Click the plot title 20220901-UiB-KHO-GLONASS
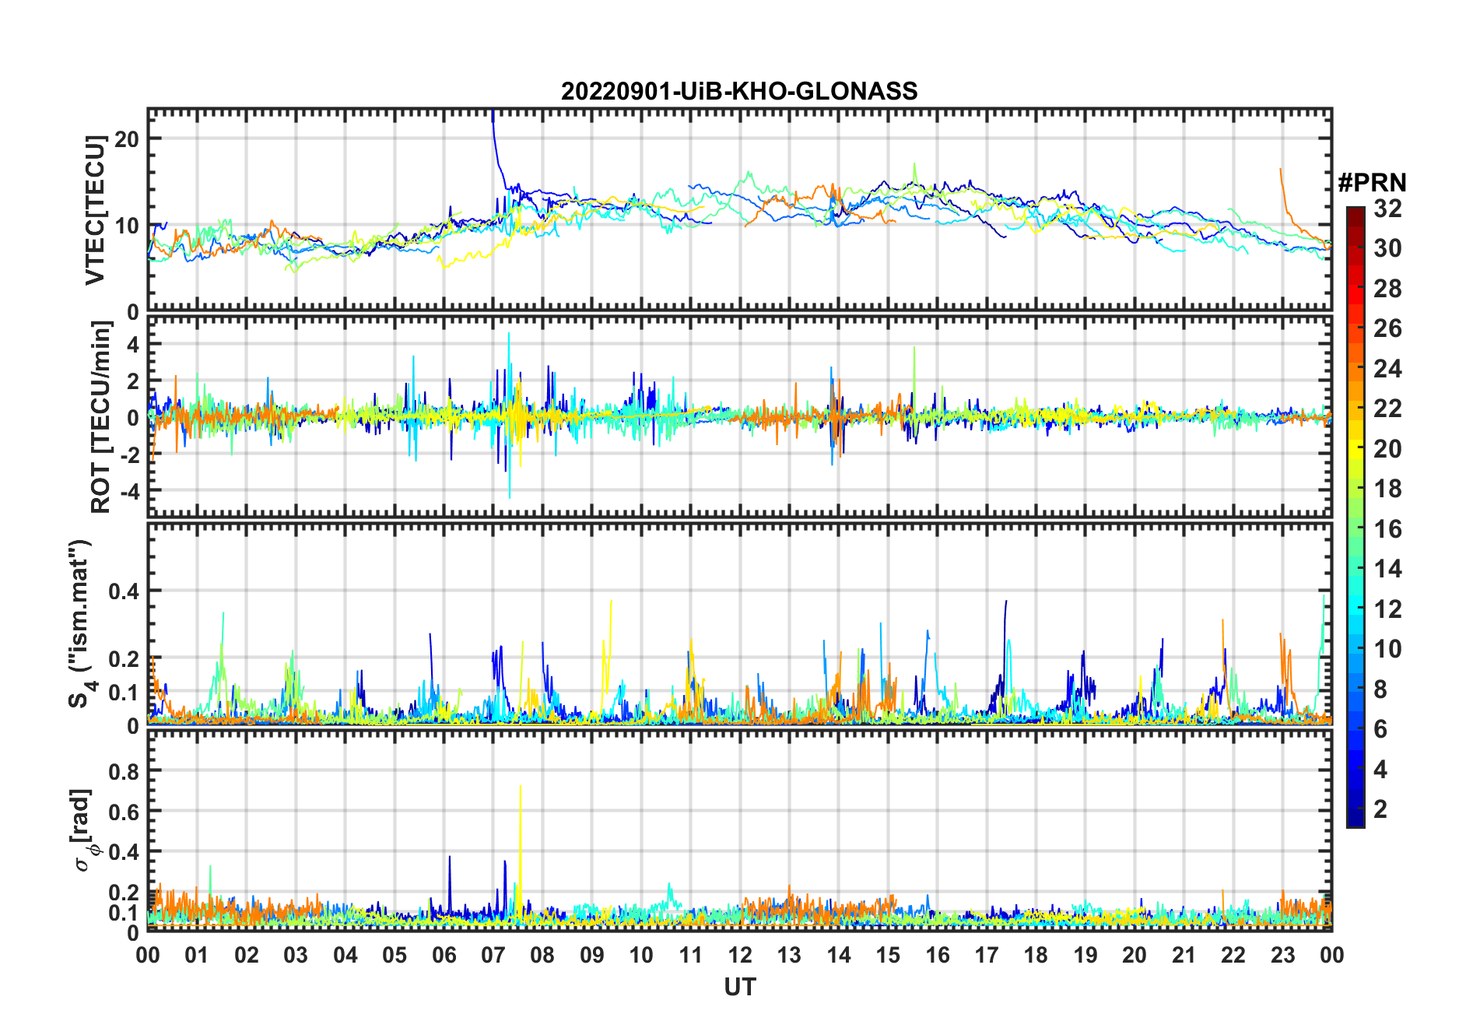This screenshot has height=1035, width=1480. pos(739,91)
